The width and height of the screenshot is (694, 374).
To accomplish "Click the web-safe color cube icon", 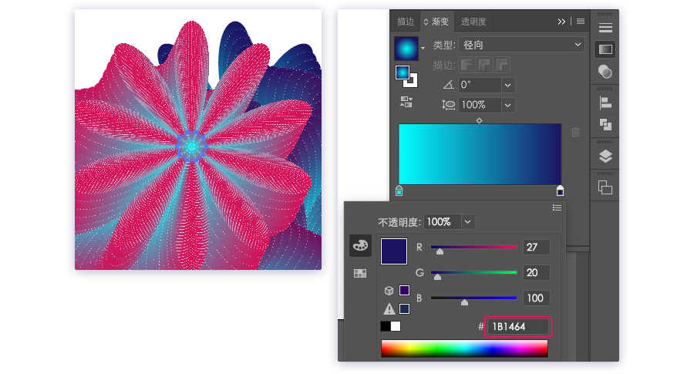I will pyautogui.click(x=389, y=291).
